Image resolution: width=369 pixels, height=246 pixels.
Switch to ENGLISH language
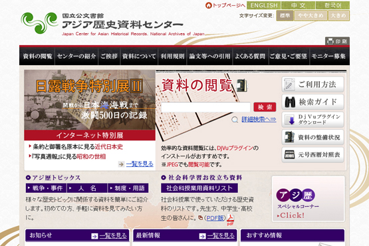pos(263,5)
